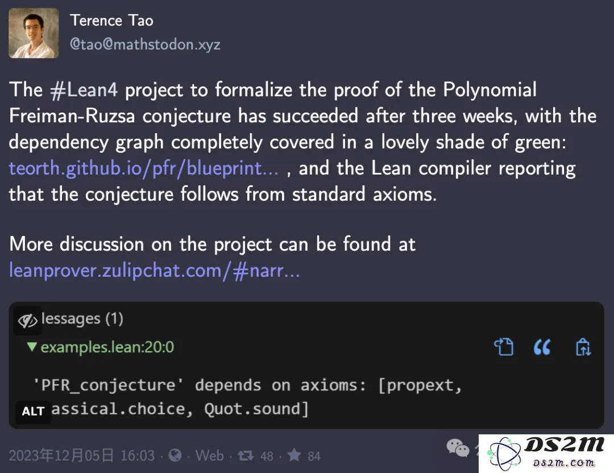Open the #Lean4 hashtag
Viewport: 614px width, 473px height.
[x=84, y=90]
